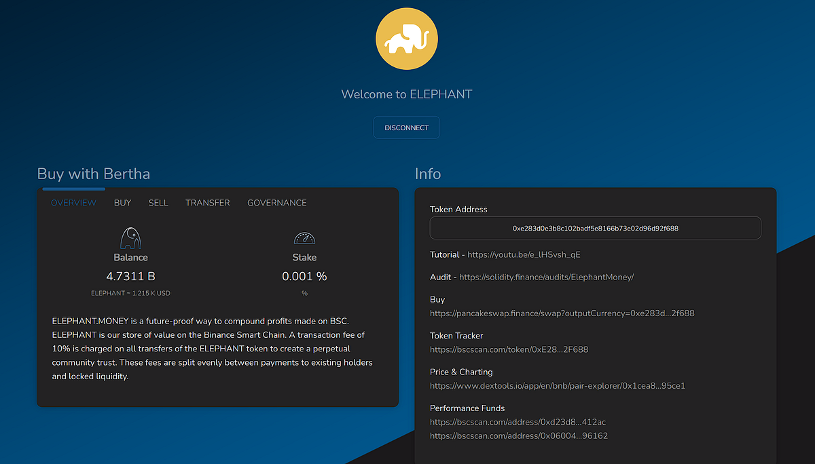Viewport: 815px width, 464px height.
Task: Click the 'Balance' label
Action: coord(130,257)
